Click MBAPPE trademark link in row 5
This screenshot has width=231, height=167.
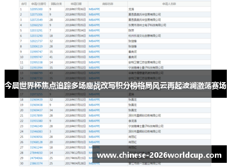tap(94, 30)
